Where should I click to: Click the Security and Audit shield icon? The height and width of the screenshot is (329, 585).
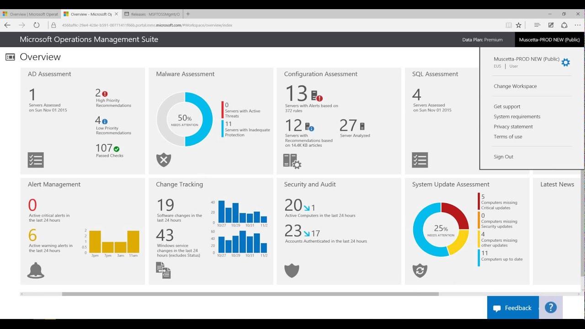tap(292, 271)
